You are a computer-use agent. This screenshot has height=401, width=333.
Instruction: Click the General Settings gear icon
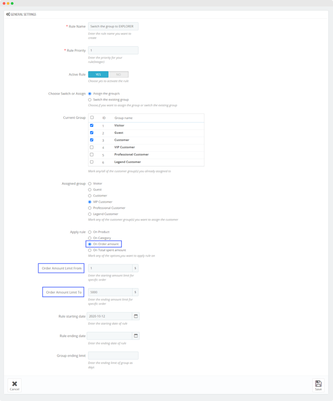pyautogui.click(x=8, y=14)
